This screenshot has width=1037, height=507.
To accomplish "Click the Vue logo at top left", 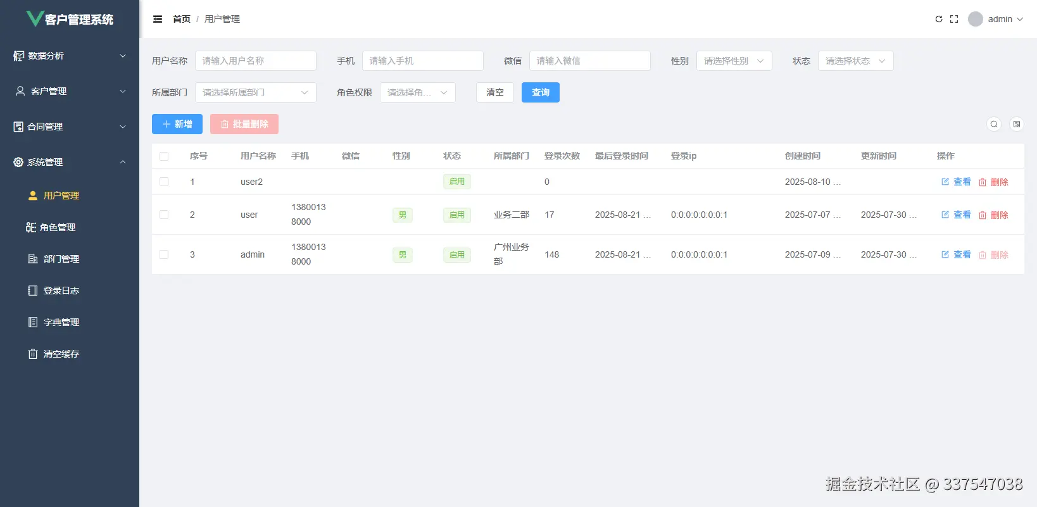I will pos(34,18).
